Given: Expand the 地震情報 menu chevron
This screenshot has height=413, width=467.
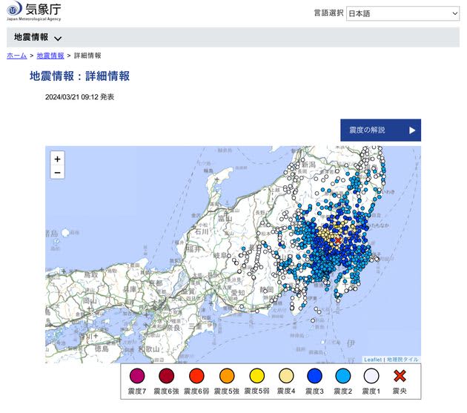Looking at the screenshot, I should [59, 39].
